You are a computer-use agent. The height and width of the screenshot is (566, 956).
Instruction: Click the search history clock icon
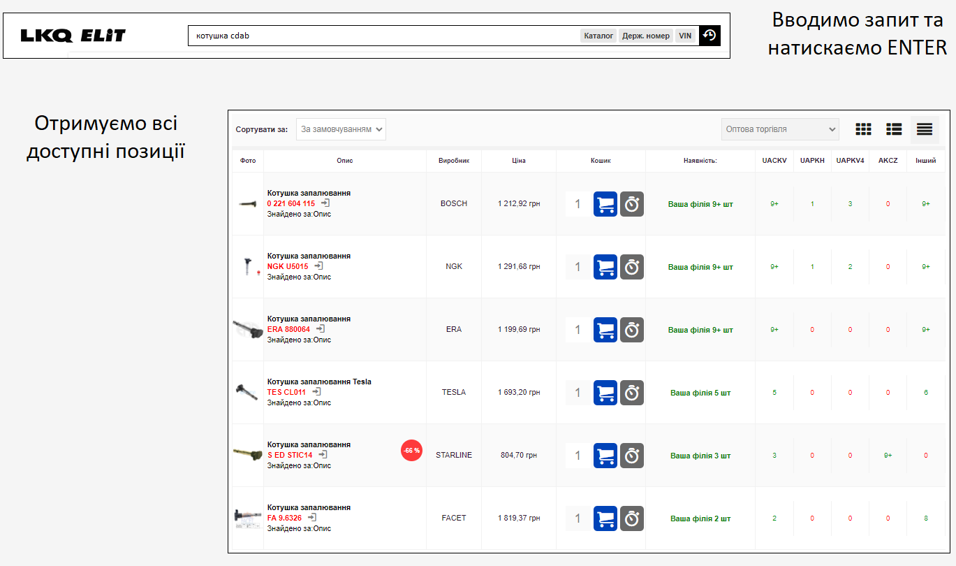coord(709,36)
